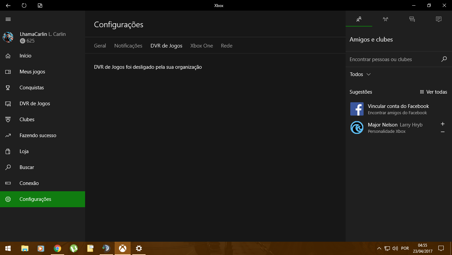Click the Amigos e clubes heading
The image size is (452, 255).
pyautogui.click(x=371, y=40)
